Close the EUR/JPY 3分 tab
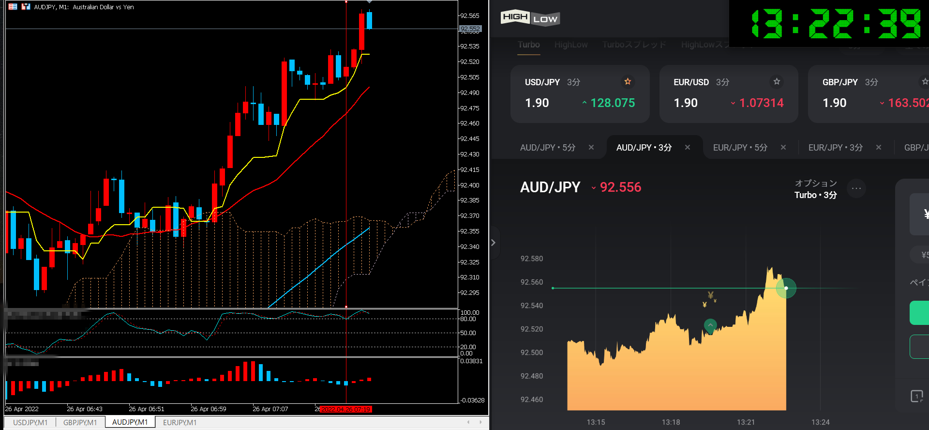 (x=879, y=147)
